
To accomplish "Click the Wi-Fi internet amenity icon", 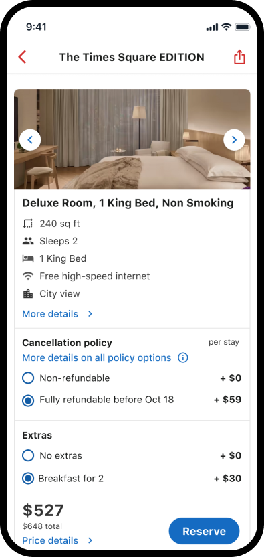I will (x=27, y=276).
